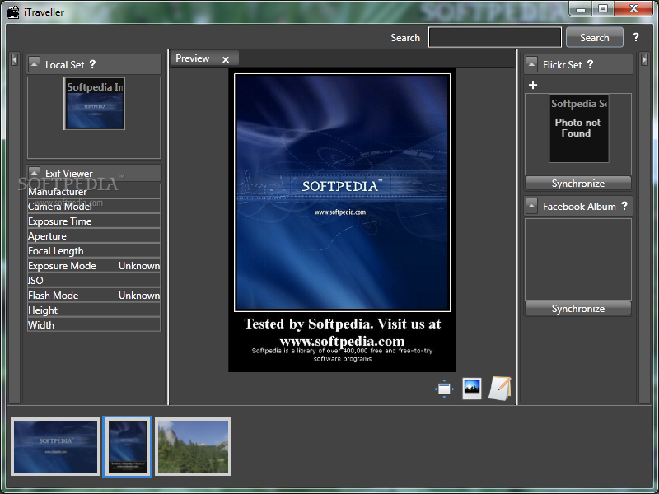Click the plus icon in Flickr Set
Image resolution: width=659 pixels, height=494 pixels.
(x=533, y=85)
